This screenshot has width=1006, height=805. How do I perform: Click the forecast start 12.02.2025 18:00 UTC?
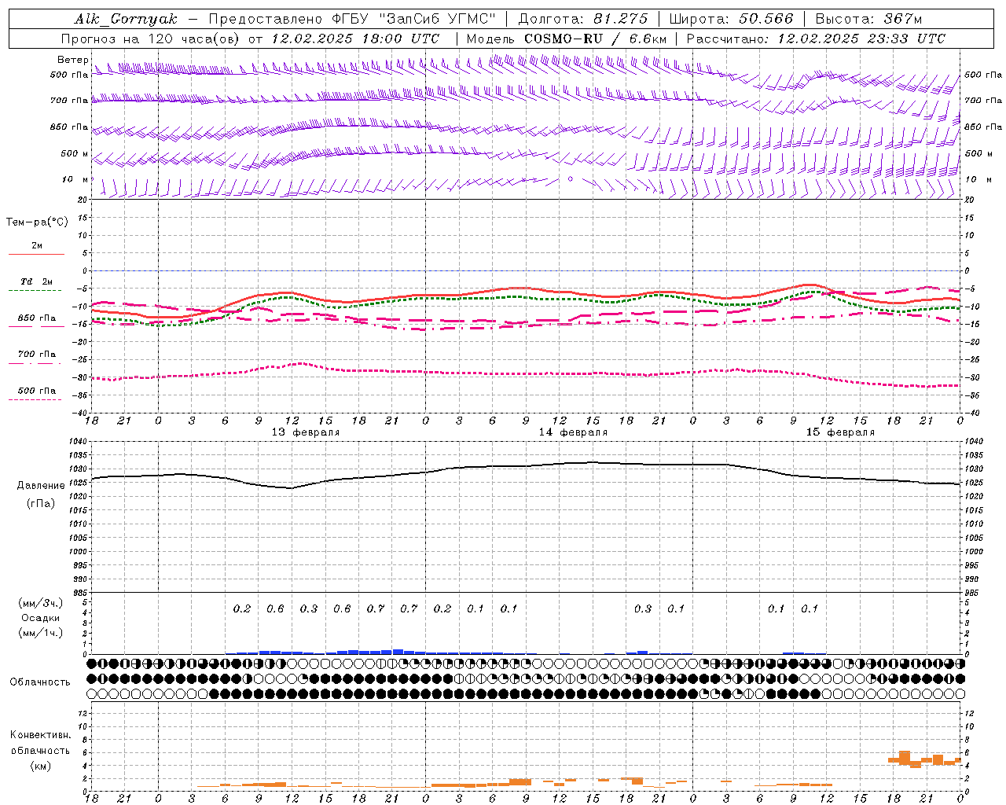[355, 39]
